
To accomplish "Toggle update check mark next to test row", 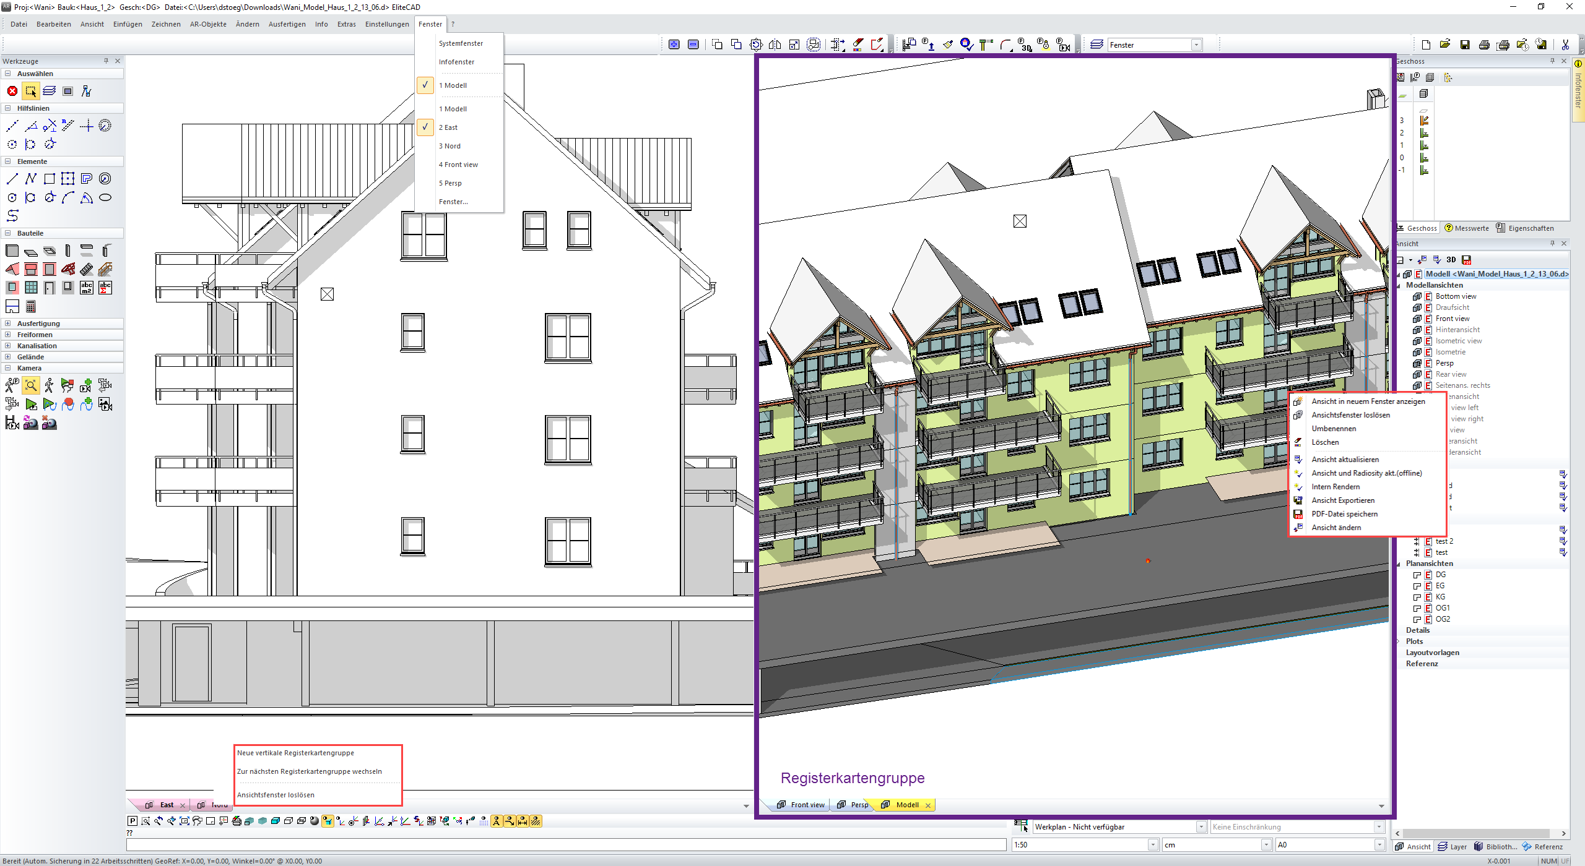I will [1563, 553].
